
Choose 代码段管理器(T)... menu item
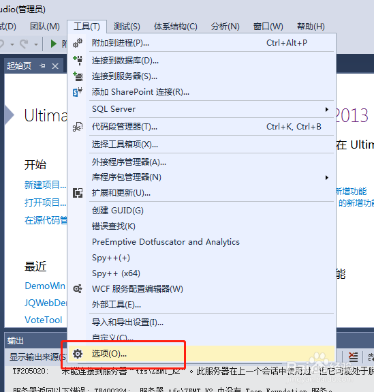point(202,127)
